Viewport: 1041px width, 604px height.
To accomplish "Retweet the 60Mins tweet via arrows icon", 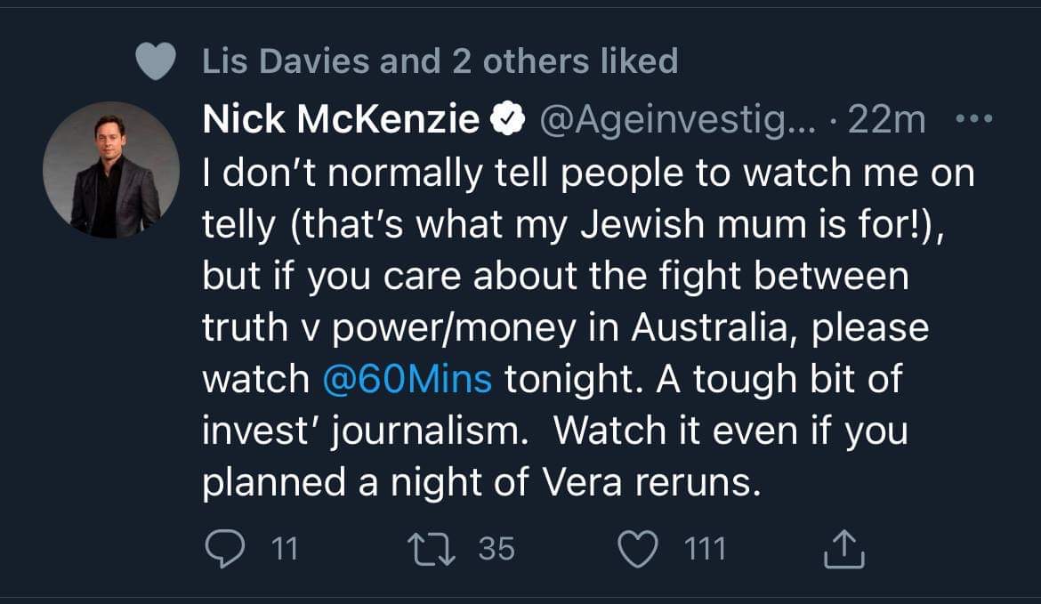I will coord(432,549).
